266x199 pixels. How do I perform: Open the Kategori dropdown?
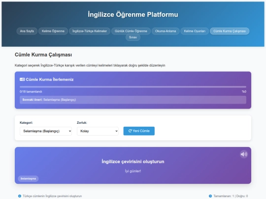click(x=46, y=131)
